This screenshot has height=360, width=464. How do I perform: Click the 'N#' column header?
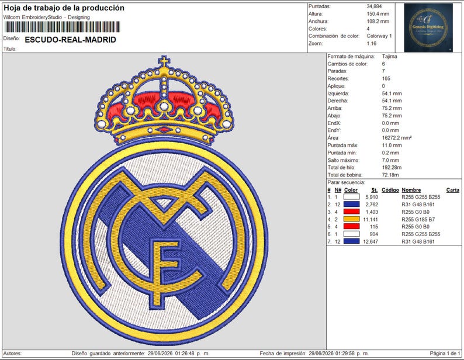(338, 190)
